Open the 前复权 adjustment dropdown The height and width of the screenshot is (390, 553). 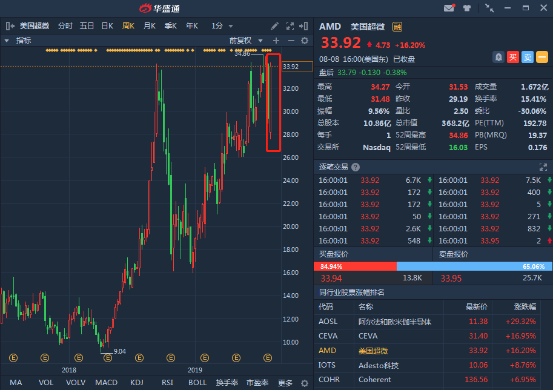[x=246, y=41]
